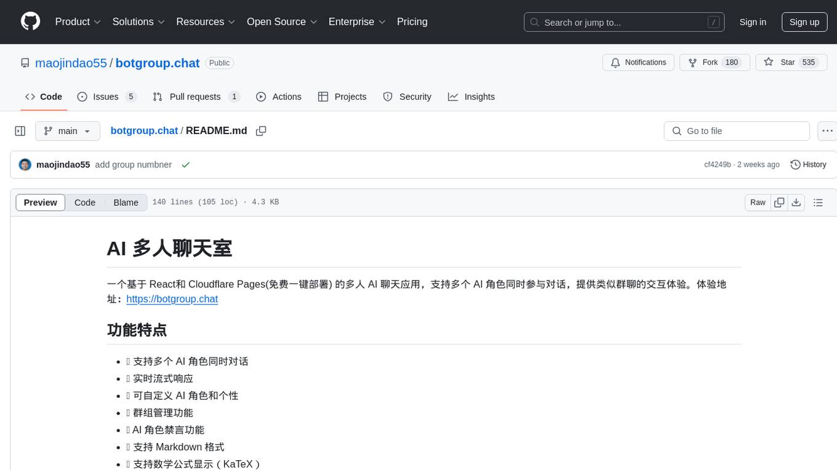Screen dimensions: 837x470
Task: Click the 180 fork counter
Action: 732,63
